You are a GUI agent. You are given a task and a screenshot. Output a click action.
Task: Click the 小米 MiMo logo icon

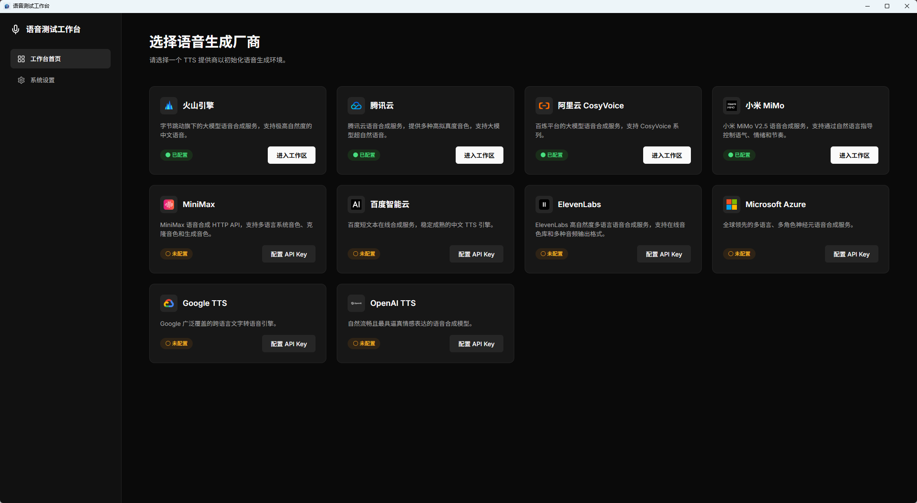pyautogui.click(x=732, y=106)
